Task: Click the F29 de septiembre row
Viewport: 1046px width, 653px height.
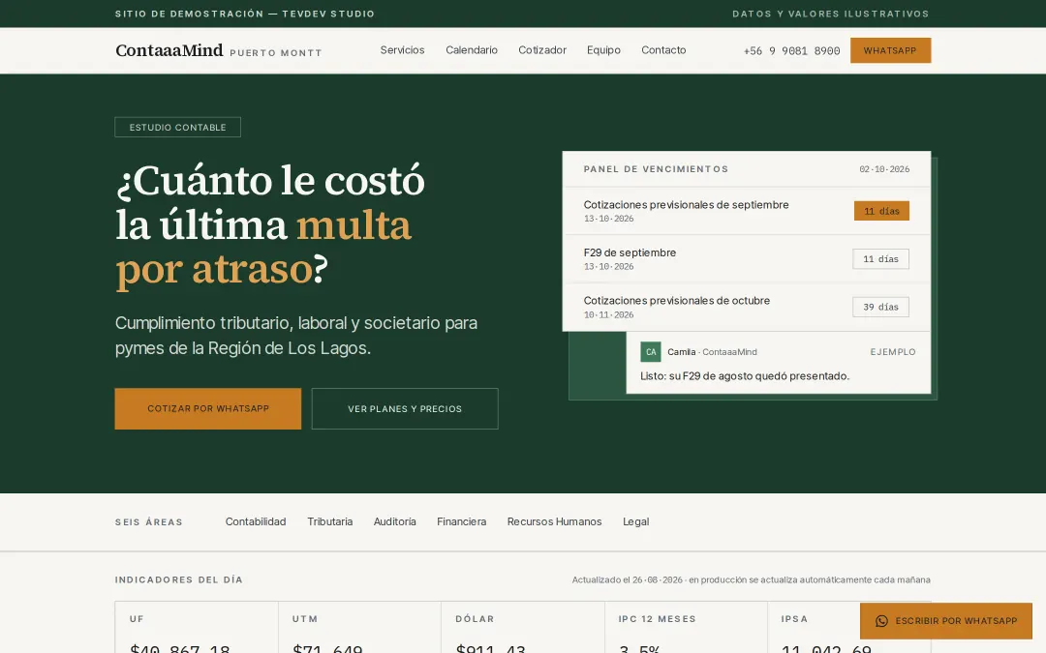Action: tap(747, 259)
